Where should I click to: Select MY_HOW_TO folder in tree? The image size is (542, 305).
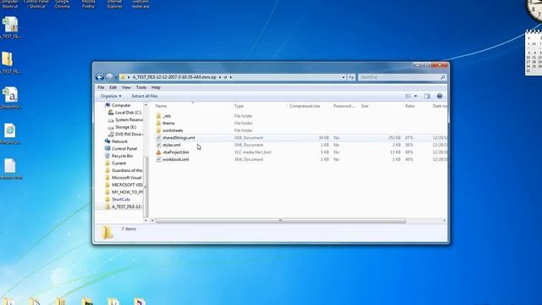click(x=127, y=192)
